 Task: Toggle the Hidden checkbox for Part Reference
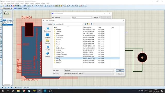[100, 17]
